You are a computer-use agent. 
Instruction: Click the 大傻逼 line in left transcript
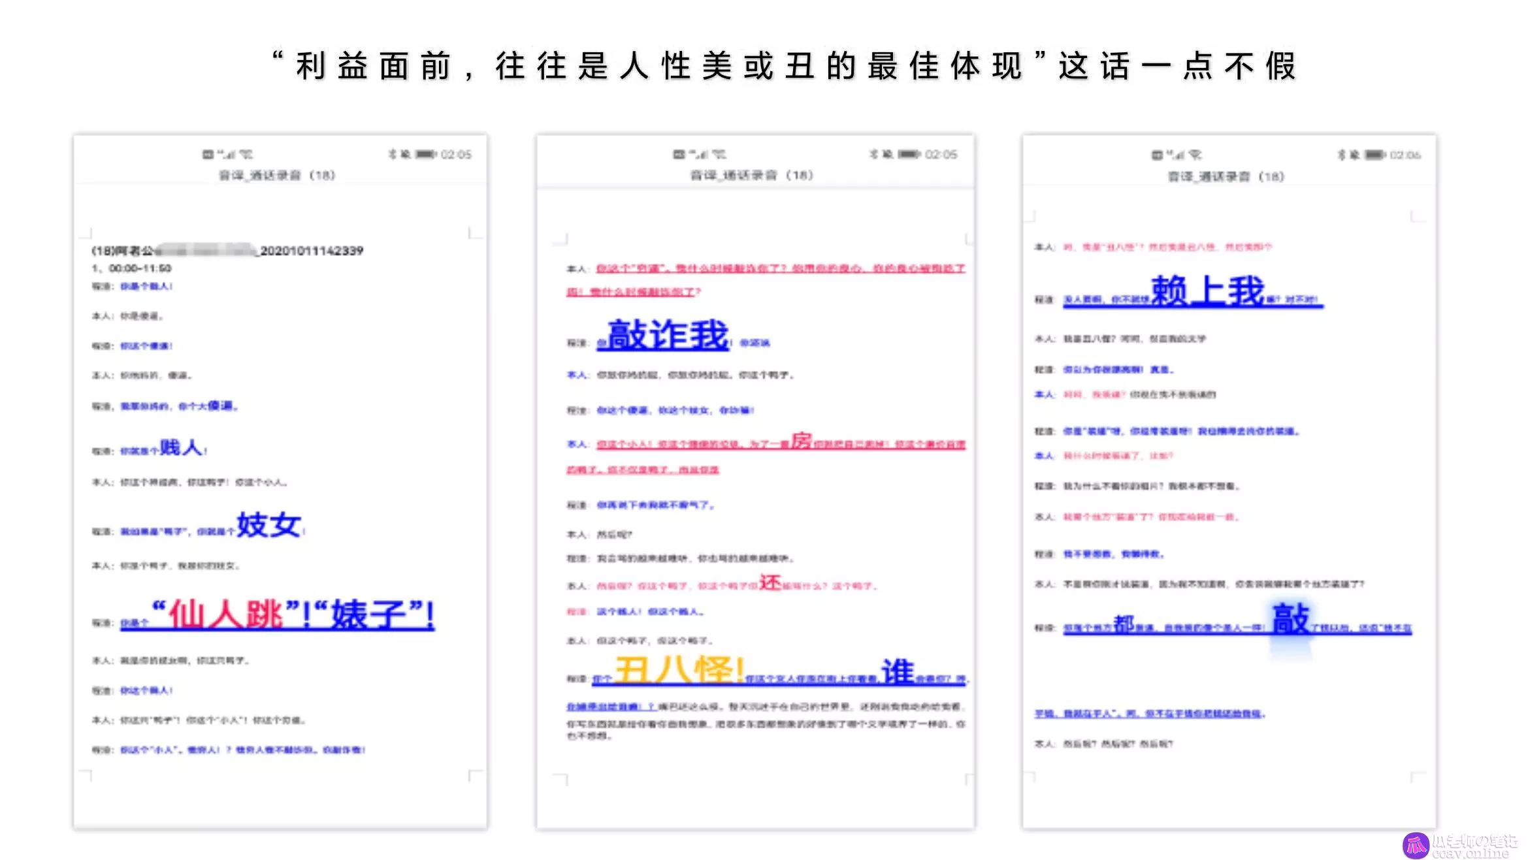click(x=165, y=406)
